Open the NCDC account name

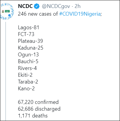pos(25,6)
